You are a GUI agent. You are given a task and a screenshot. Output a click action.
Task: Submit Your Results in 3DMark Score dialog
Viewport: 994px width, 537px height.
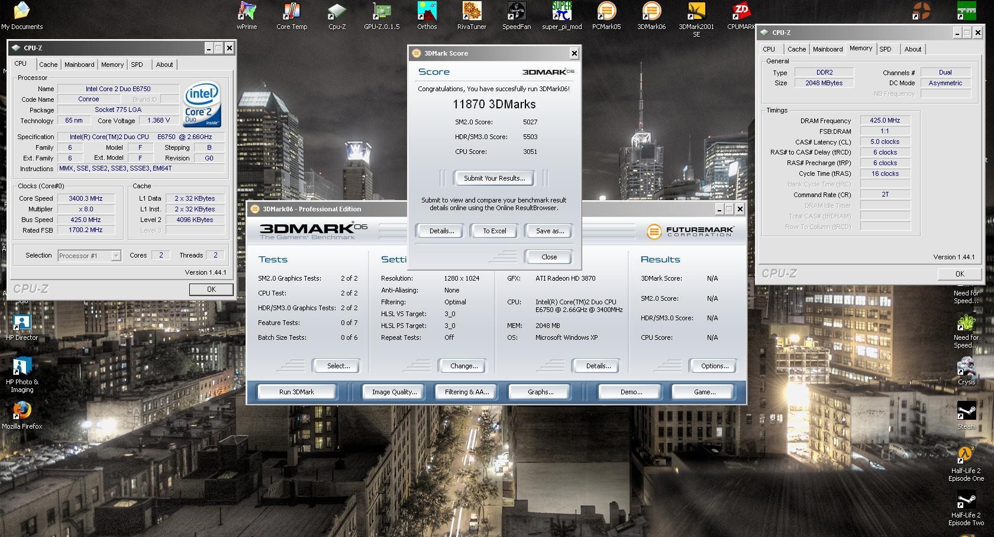click(494, 178)
